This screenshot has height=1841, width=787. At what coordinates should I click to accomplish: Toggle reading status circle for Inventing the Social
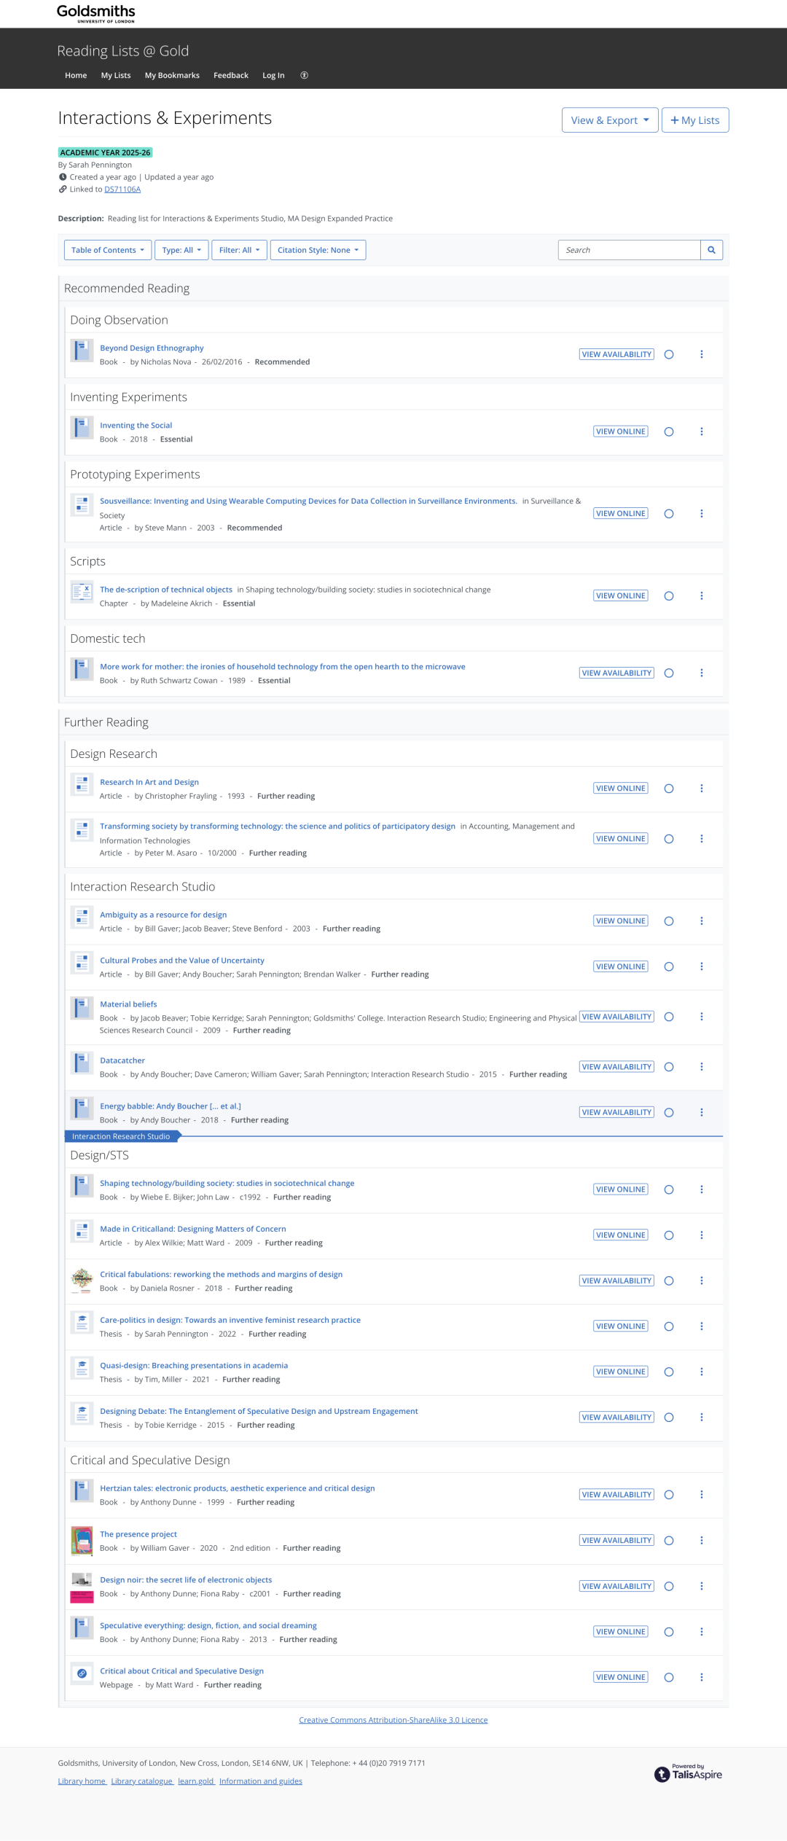[669, 431]
